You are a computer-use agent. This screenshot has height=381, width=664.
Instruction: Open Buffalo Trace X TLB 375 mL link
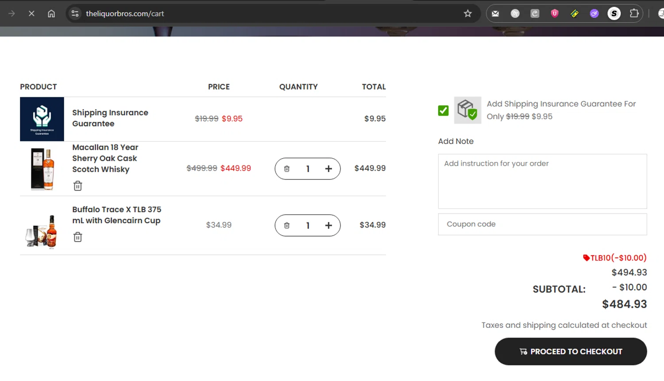(117, 215)
